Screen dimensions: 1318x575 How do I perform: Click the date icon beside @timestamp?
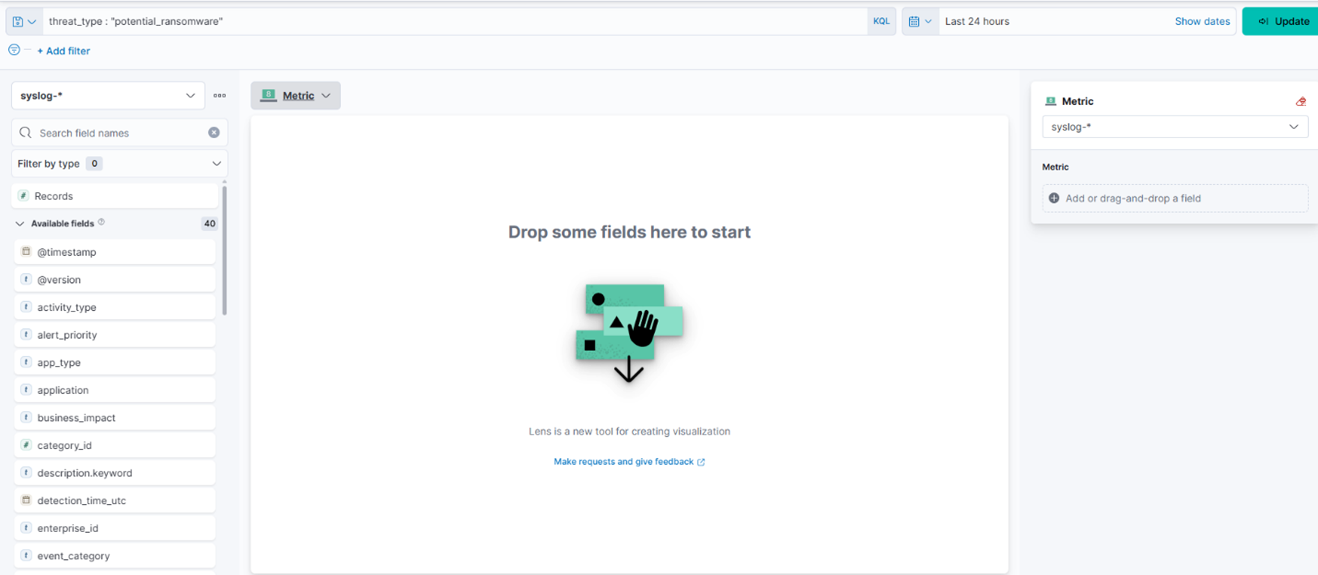click(x=26, y=251)
